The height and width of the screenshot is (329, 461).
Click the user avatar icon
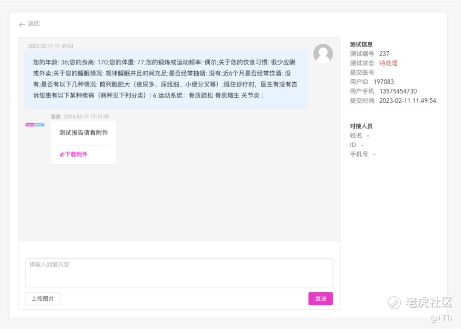[x=323, y=54]
